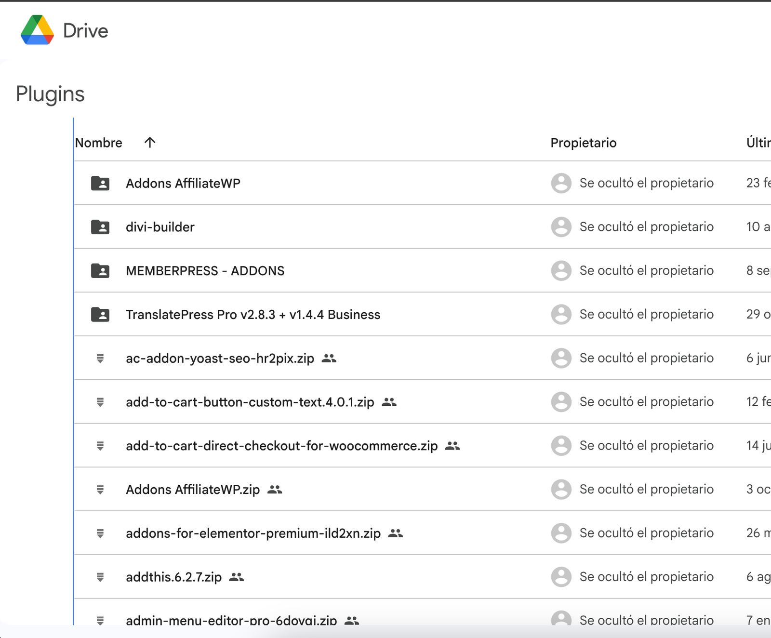Click owner avatar in ac-addon-yoast-seo-hr2pix.zip row
Image resolution: width=771 pixels, height=638 pixels.
pyautogui.click(x=561, y=358)
